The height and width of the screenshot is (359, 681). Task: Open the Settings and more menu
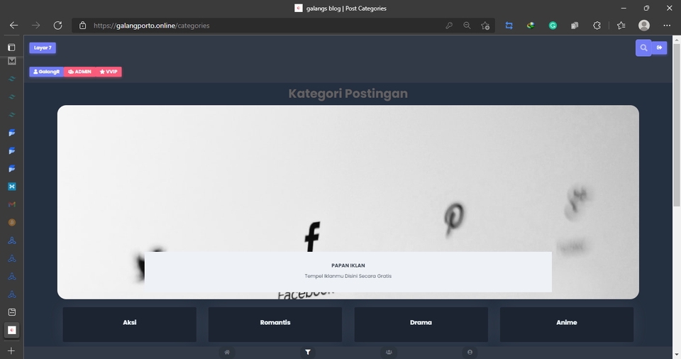[x=667, y=26]
